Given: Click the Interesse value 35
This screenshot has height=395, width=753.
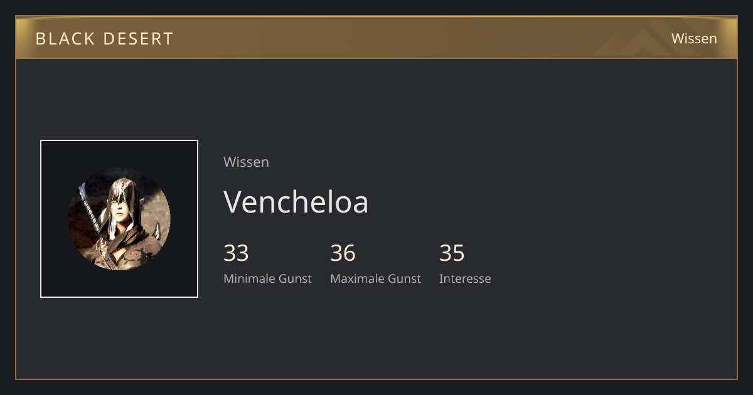Looking at the screenshot, I should [452, 253].
